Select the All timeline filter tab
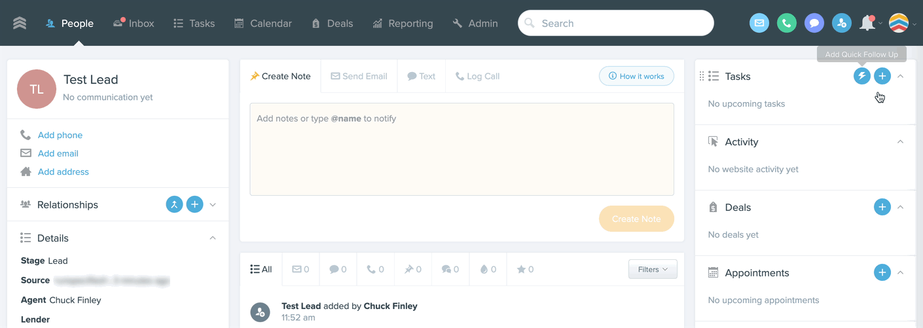The height and width of the screenshot is (328, 923). pyautogui.click(x=261, y=269)
